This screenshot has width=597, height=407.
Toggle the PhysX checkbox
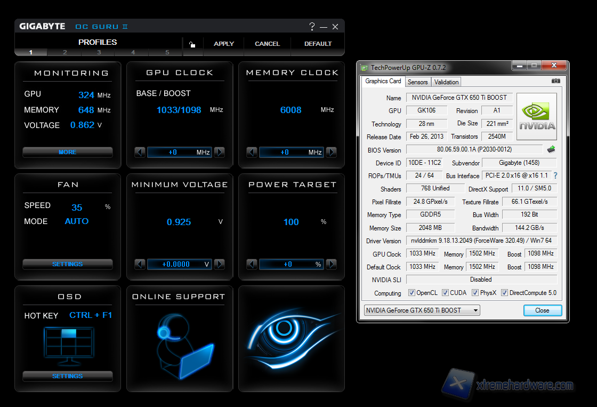474,293
